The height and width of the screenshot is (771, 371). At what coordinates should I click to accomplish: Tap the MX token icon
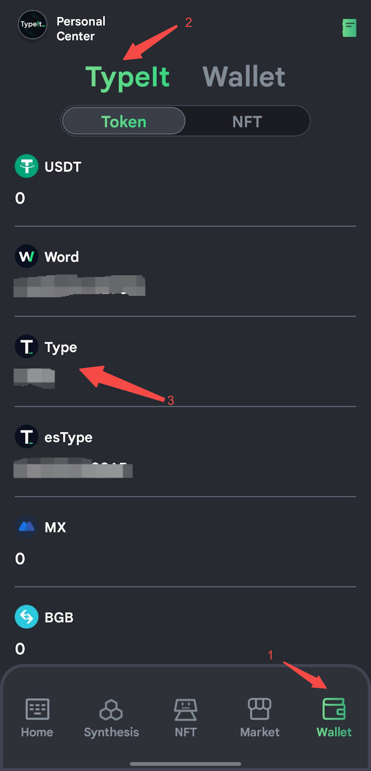tap(26, 527)
